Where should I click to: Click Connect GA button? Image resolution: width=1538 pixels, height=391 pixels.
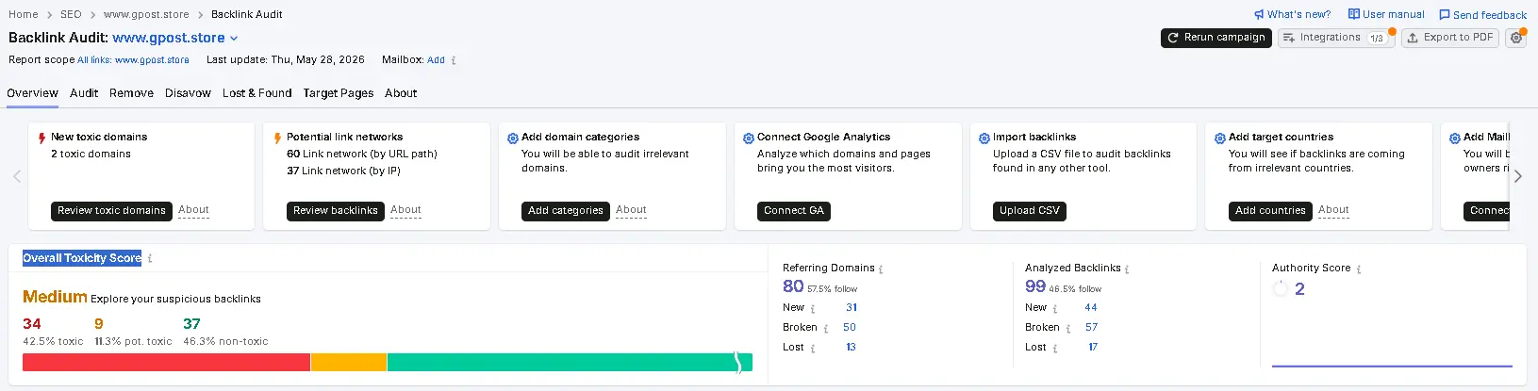793,211
